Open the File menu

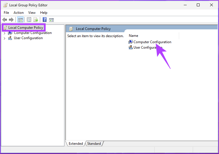point(6,13)
